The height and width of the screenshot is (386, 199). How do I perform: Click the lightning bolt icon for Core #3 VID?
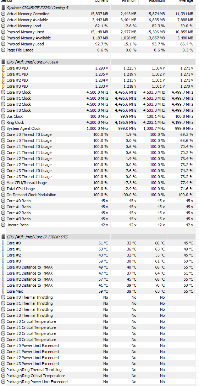3,86
